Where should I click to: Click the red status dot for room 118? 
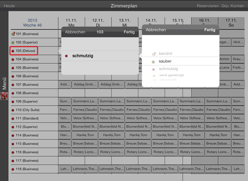point(13,169)
